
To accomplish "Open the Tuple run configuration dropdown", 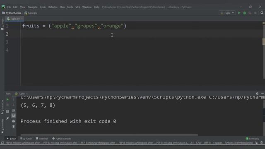I will point(227,13).
